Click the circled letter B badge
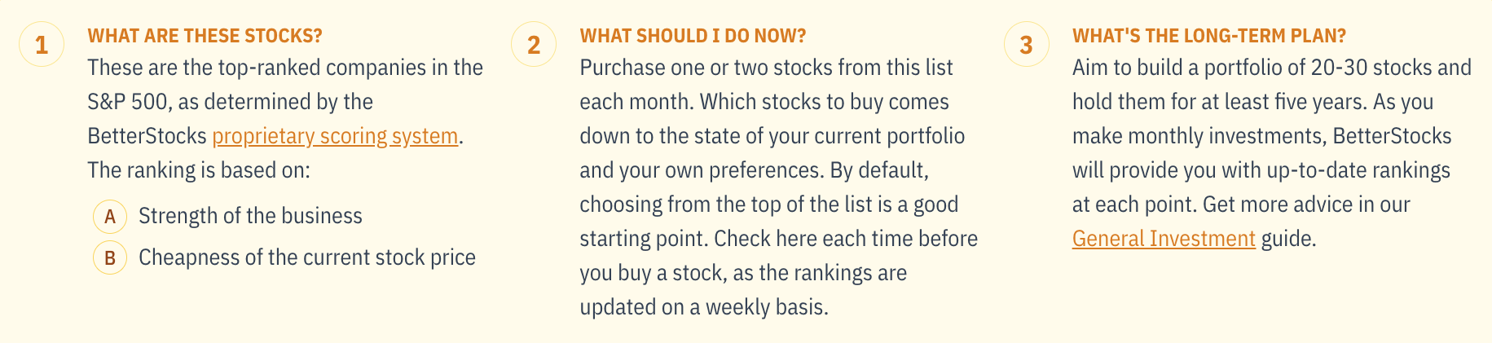1492x343 pixels. click(x=110, y=258)
